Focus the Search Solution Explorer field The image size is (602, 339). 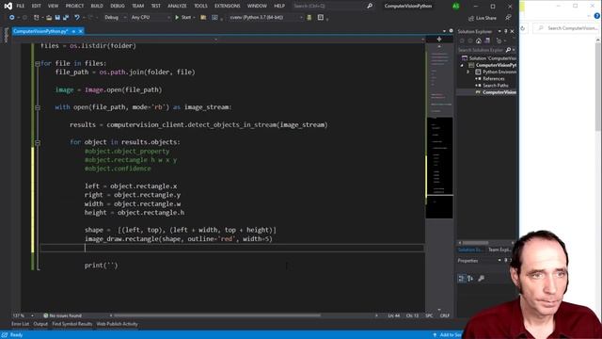coord(481,50)
